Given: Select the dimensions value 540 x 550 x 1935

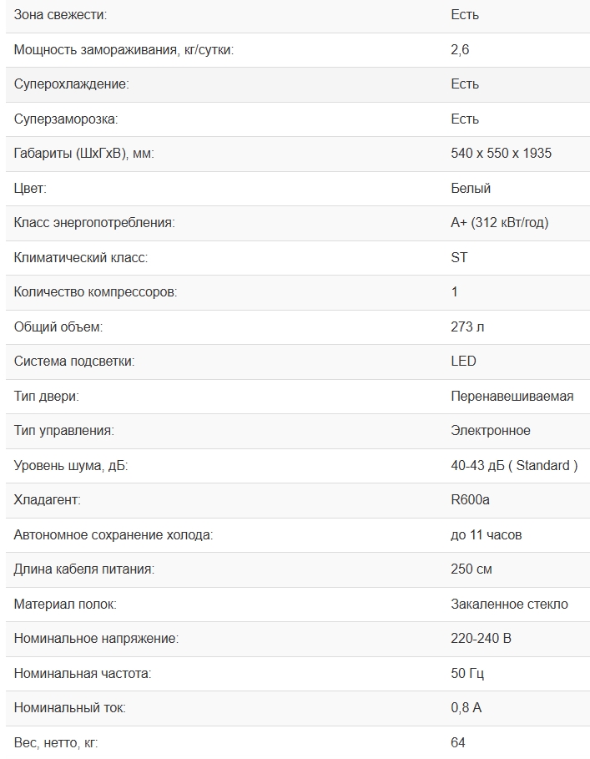Looking at the screenshot, I should click(x=501, y=154).
